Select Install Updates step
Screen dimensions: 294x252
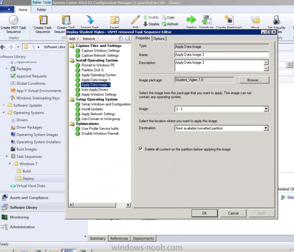92,109
